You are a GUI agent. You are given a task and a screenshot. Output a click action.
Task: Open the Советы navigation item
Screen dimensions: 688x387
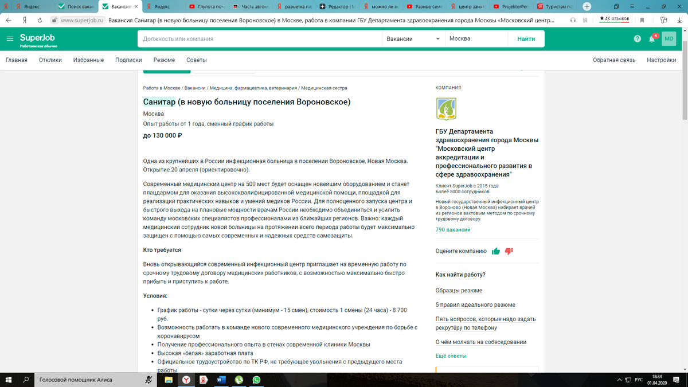197,60
